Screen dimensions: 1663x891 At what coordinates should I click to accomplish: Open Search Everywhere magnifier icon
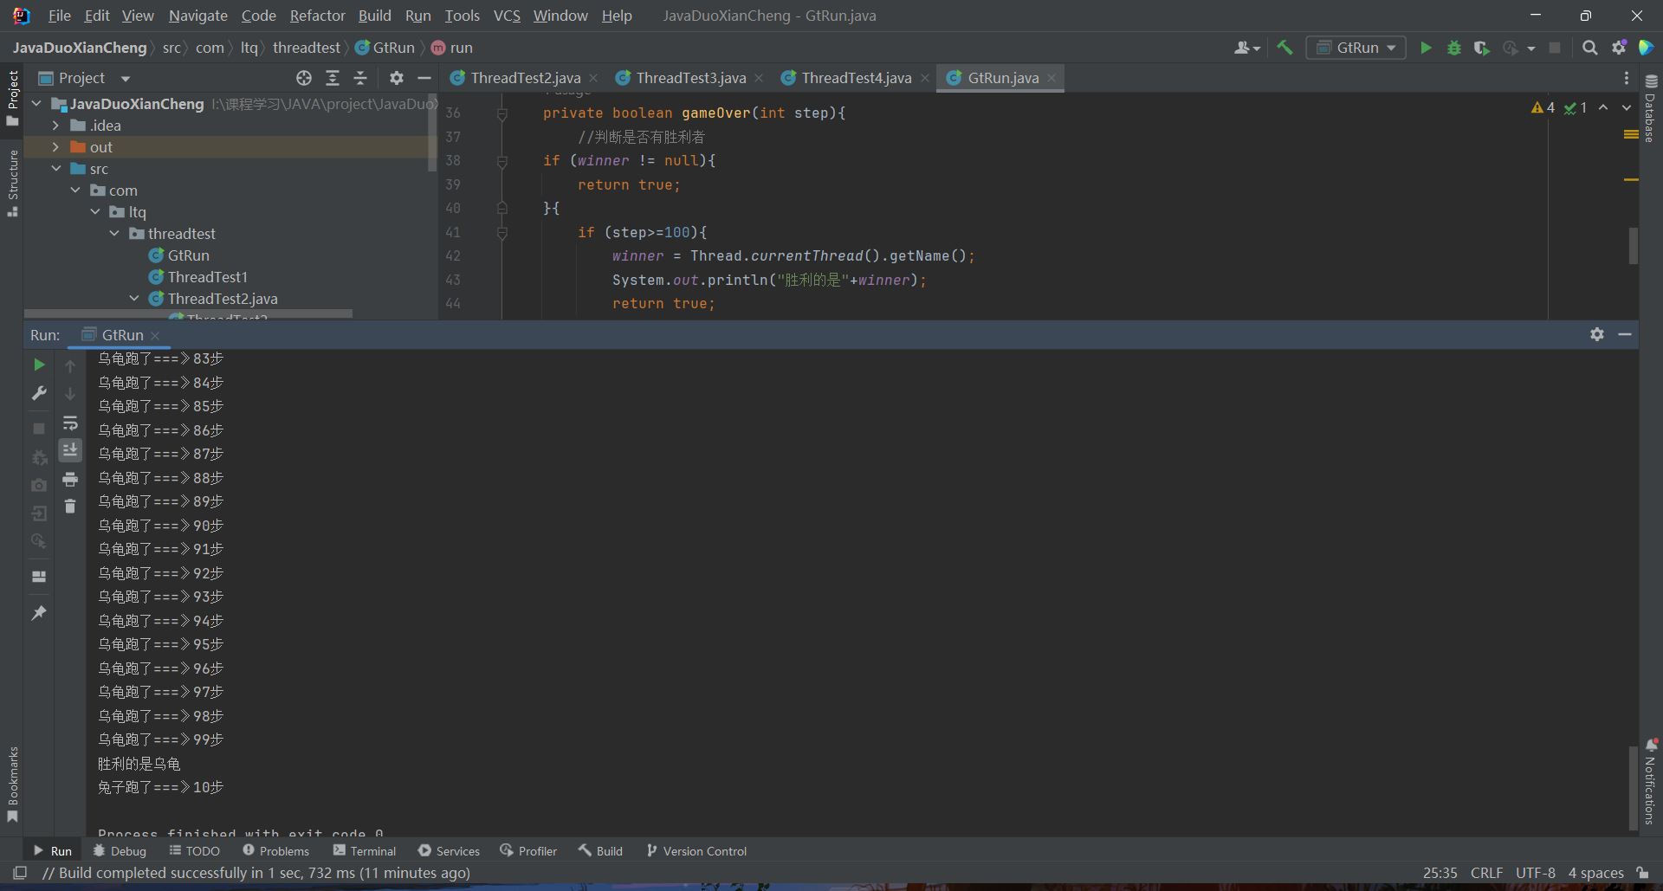point(1590,48)
